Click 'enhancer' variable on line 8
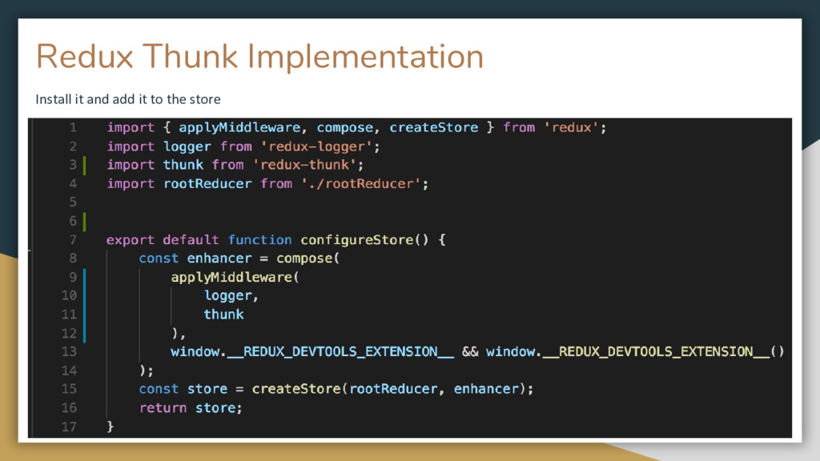Viewport: 820px width, 461px height. coord(219,259)
